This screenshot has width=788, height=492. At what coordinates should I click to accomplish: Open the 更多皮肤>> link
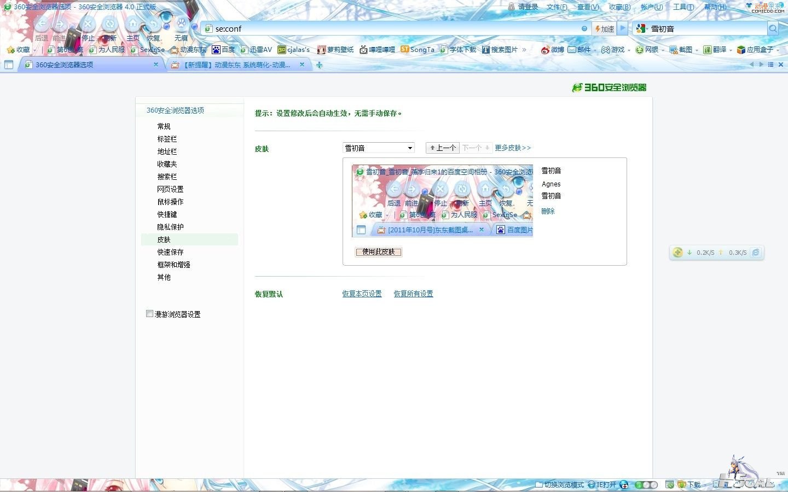tap(513, 148)
